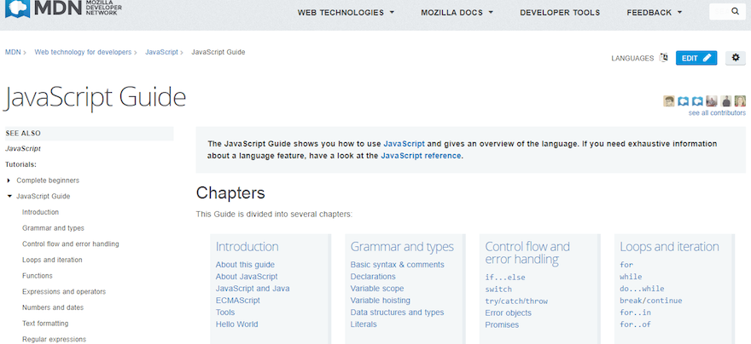Open Control flow and error handling card heading

(x=527, y=253)
